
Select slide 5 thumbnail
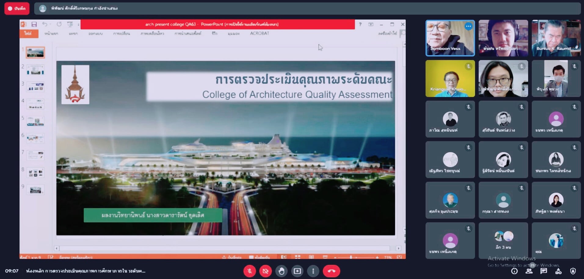point(35,121)
